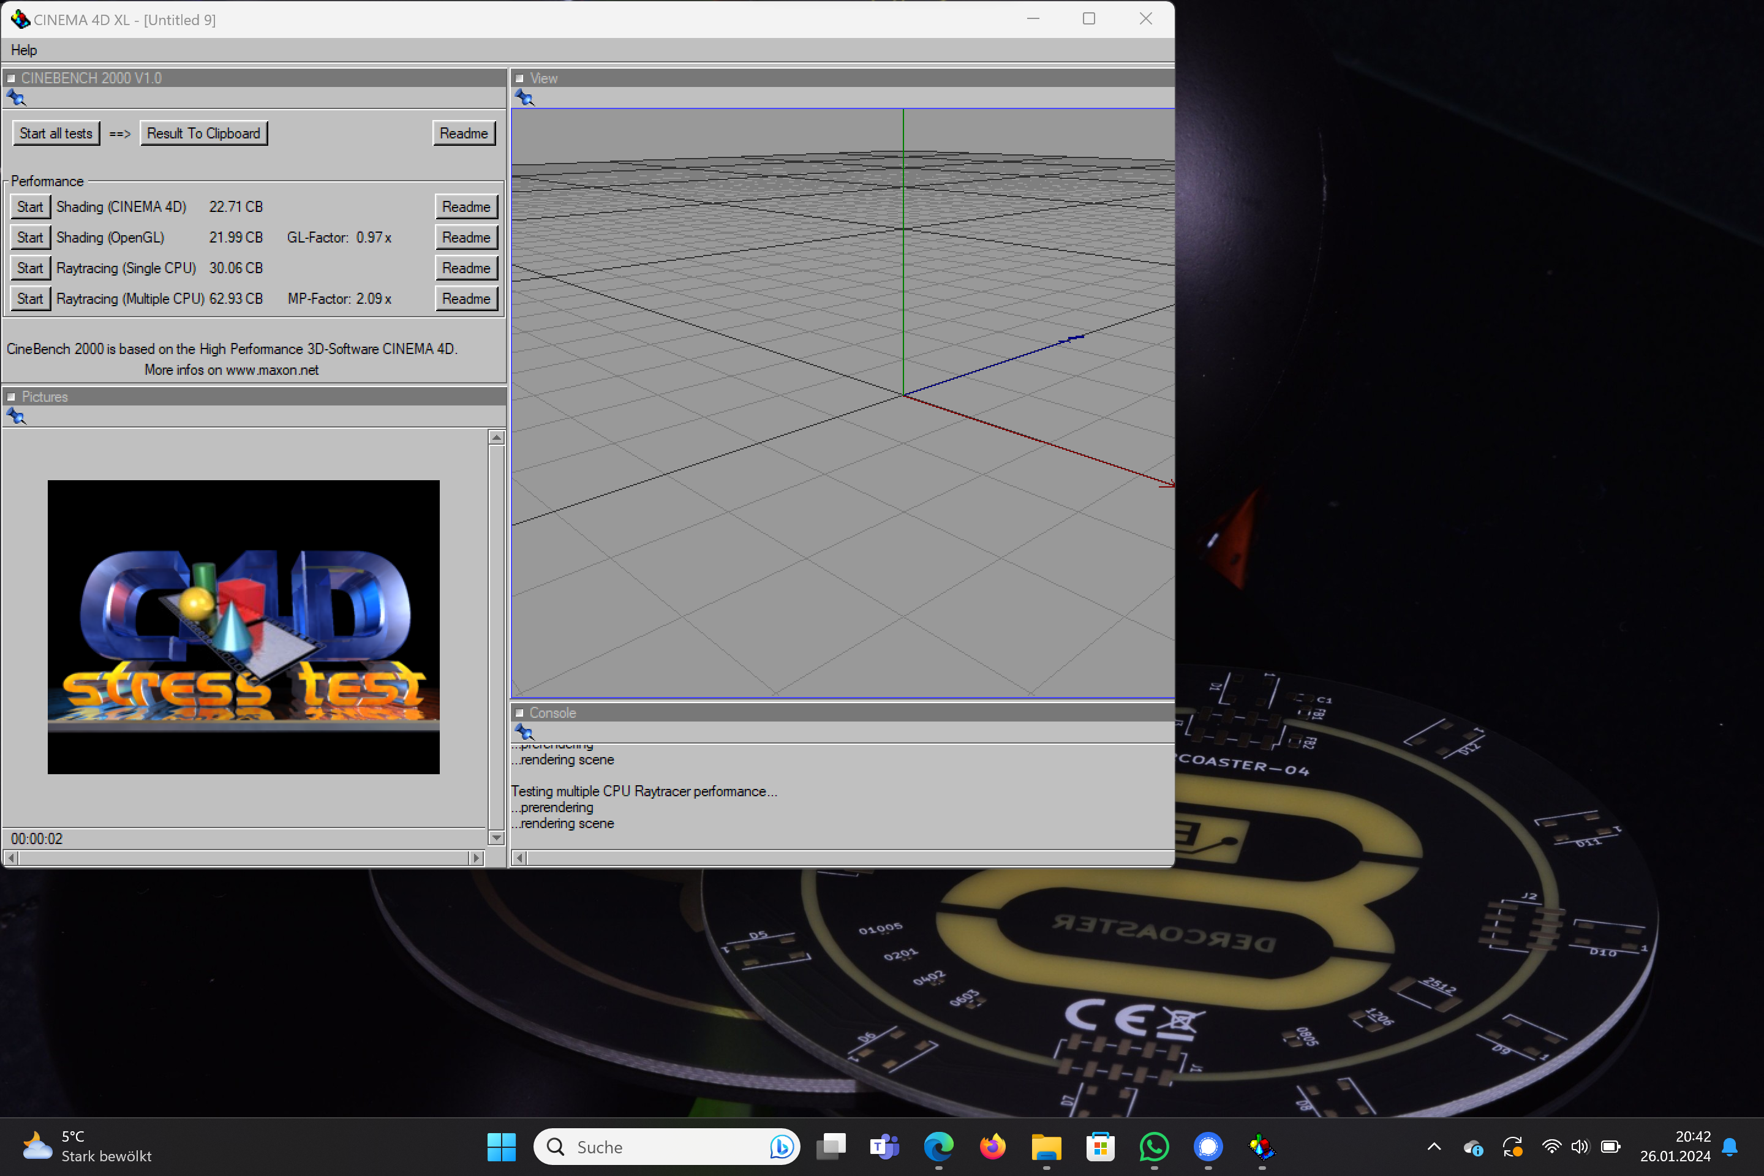Open Microsoft Teams from the taskbar
This screenshot has width=1764, height=1176.
(x=885, y=1147)
